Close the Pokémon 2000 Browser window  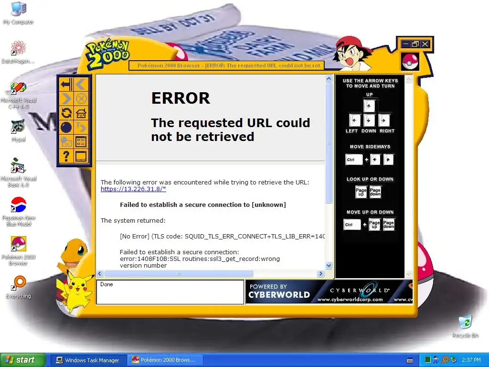tap(425, 44)
